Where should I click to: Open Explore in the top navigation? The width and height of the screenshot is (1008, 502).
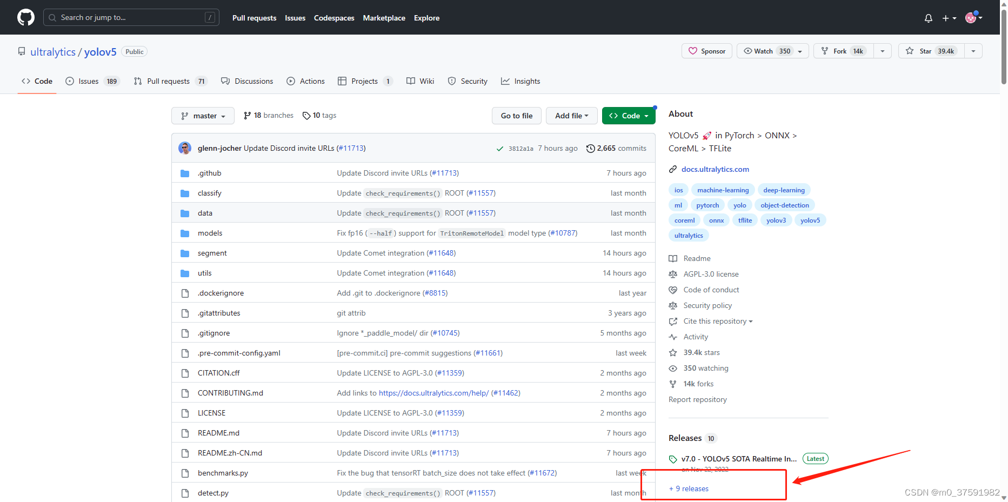[426, 18]
